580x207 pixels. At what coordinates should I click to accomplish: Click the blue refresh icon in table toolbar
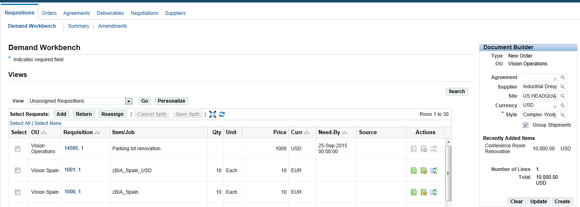(222, 114)
